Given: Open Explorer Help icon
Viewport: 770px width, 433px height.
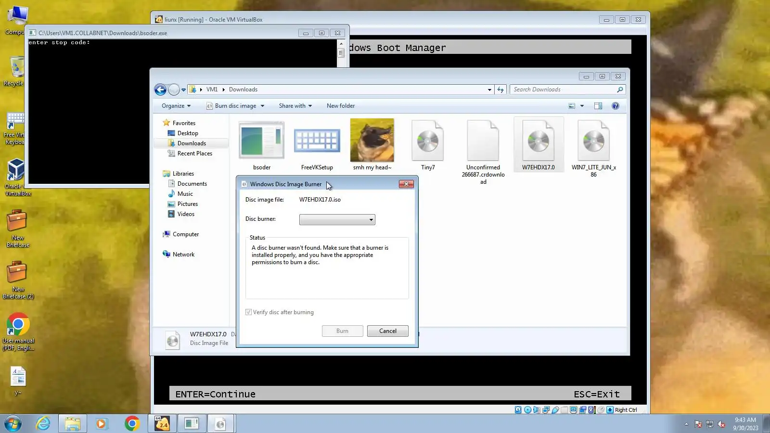Looking at the screenshot, I should 616,106.
